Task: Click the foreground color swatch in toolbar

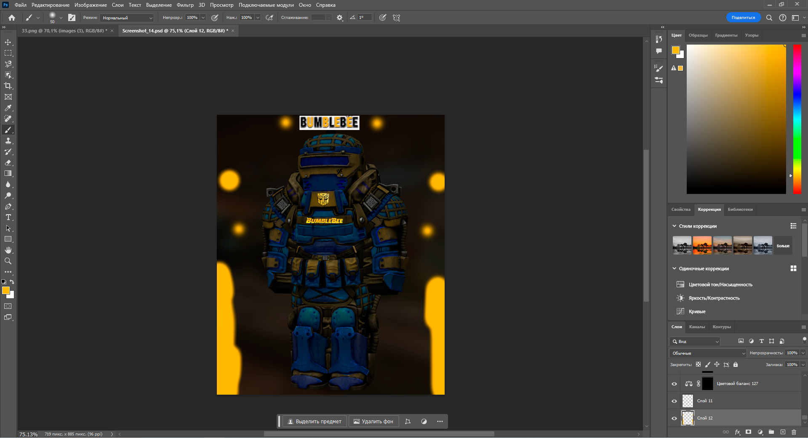Action: (6, 290)
